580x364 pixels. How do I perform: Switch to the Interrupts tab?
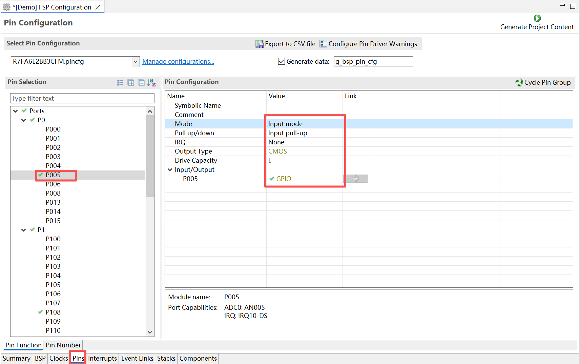(102, 358)
